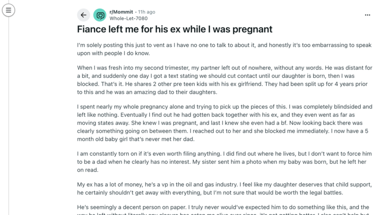Open the three-dot post options menu
This screenshot has width=382, height=215.
[x=367, y=15]
